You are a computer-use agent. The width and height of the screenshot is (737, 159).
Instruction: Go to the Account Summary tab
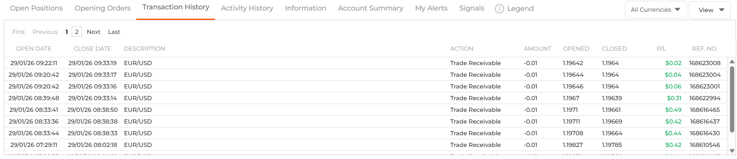(370, 8)
